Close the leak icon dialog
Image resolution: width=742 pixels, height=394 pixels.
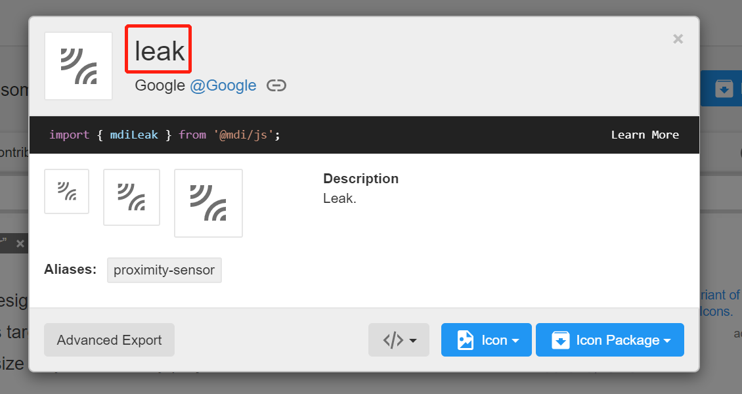pyautogui.click(x=678, y=39)
